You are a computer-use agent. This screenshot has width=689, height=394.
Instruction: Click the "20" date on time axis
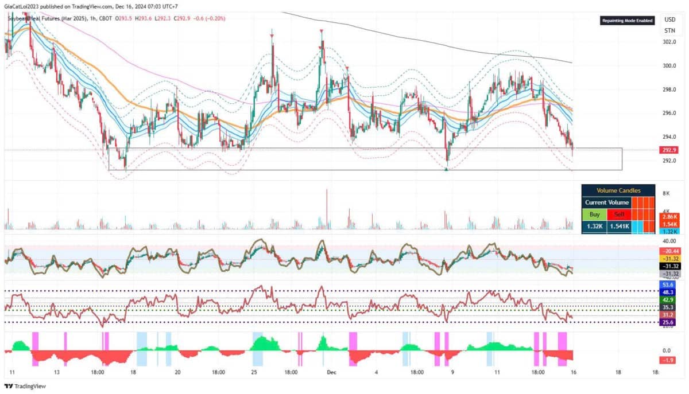[x=178, y=372]
